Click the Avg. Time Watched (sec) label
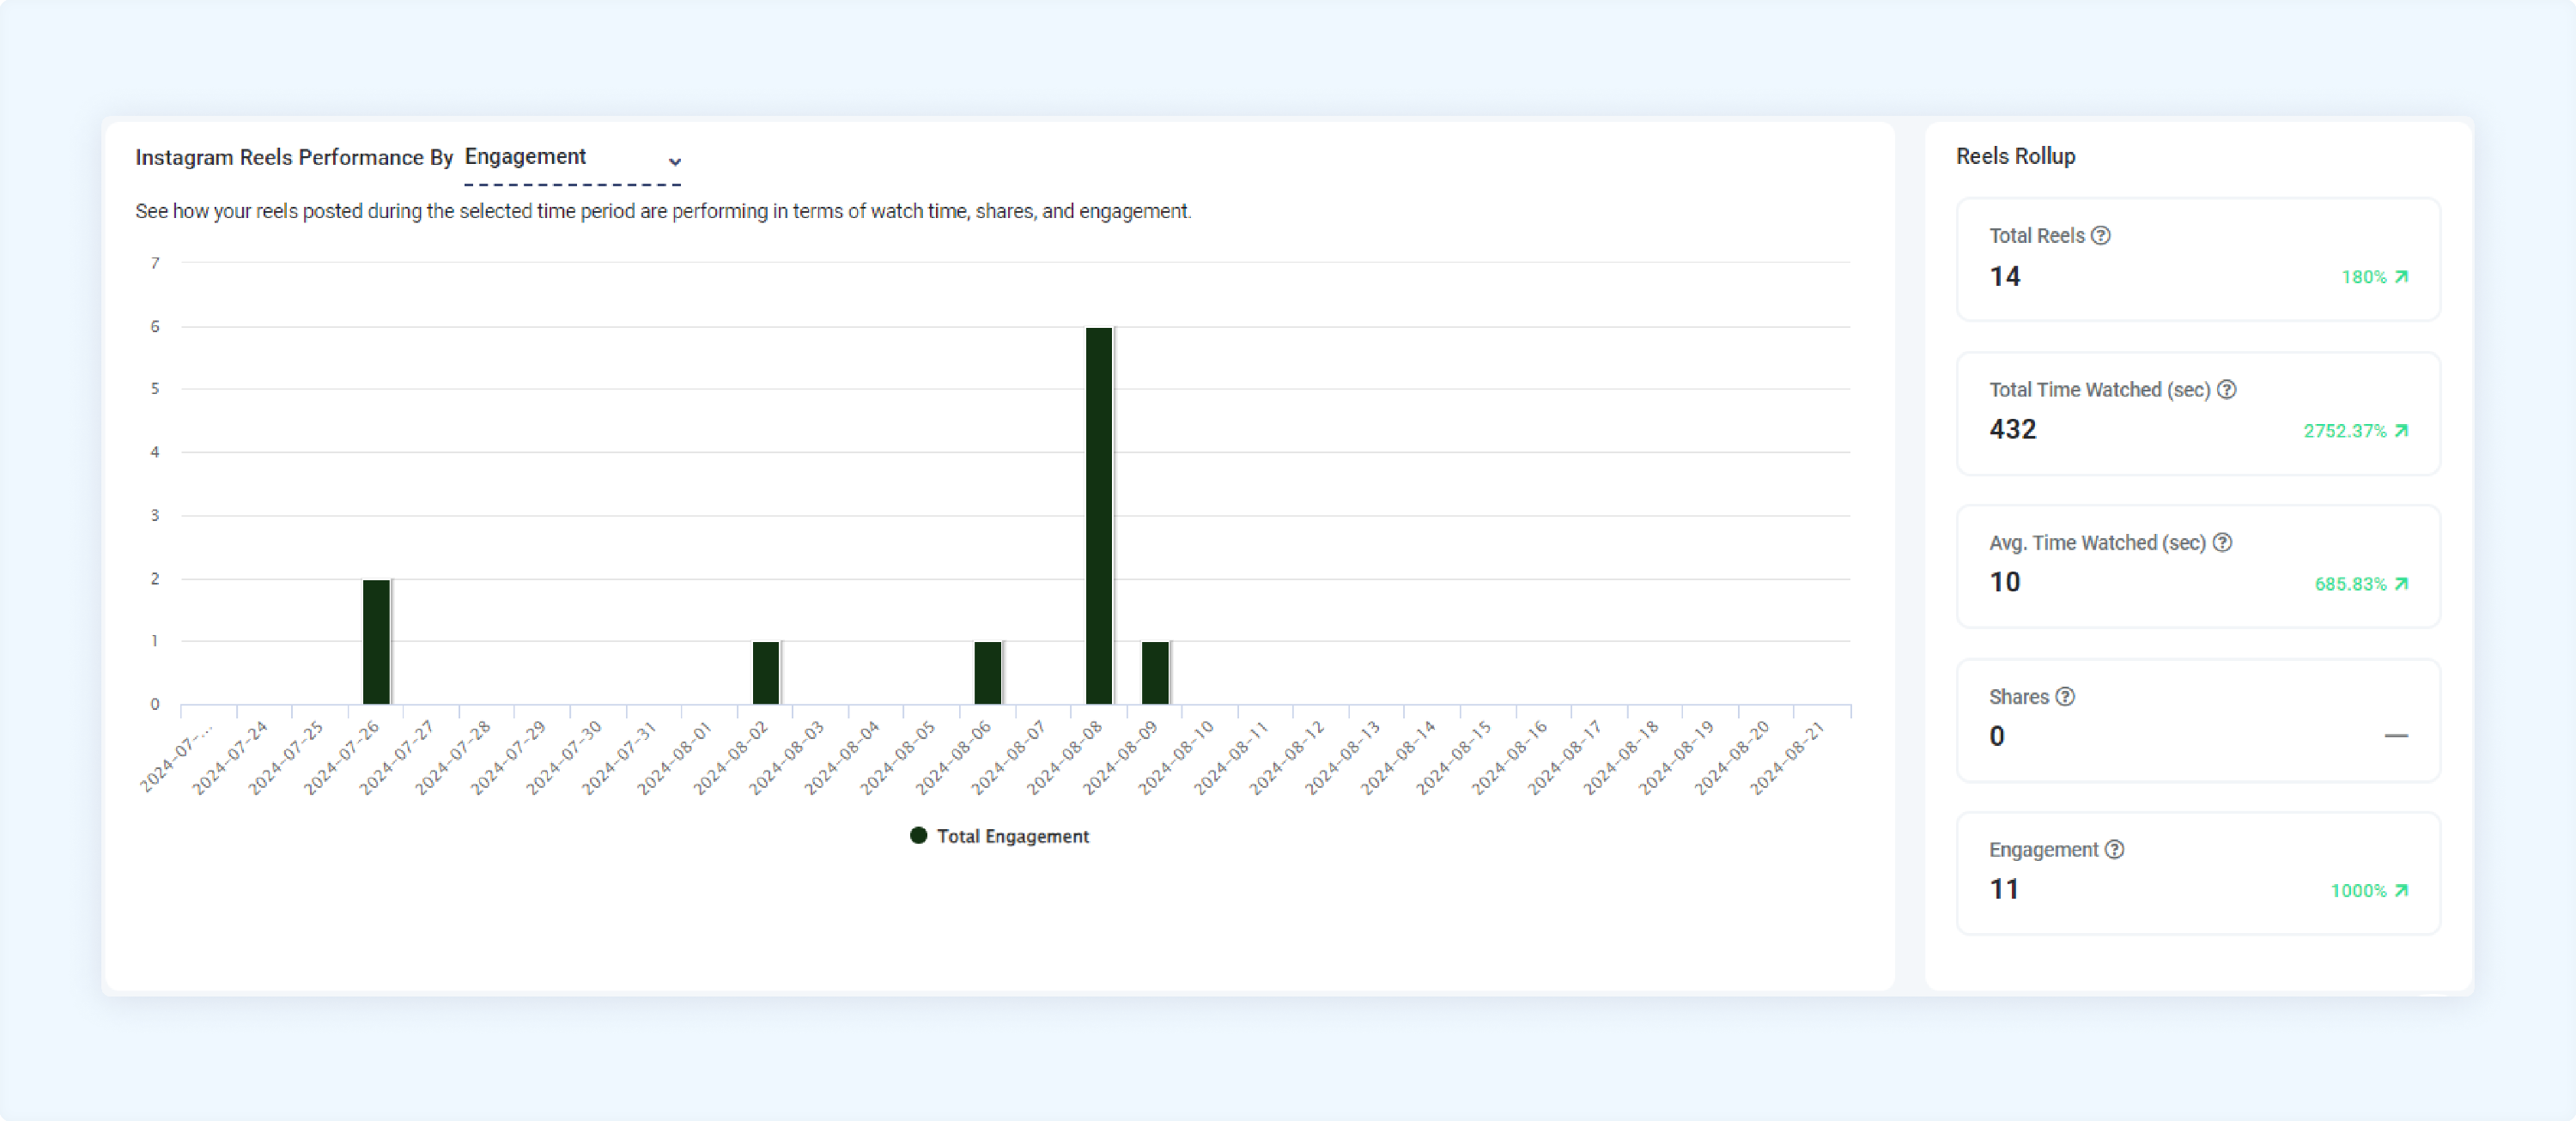 pos(2097,543)
